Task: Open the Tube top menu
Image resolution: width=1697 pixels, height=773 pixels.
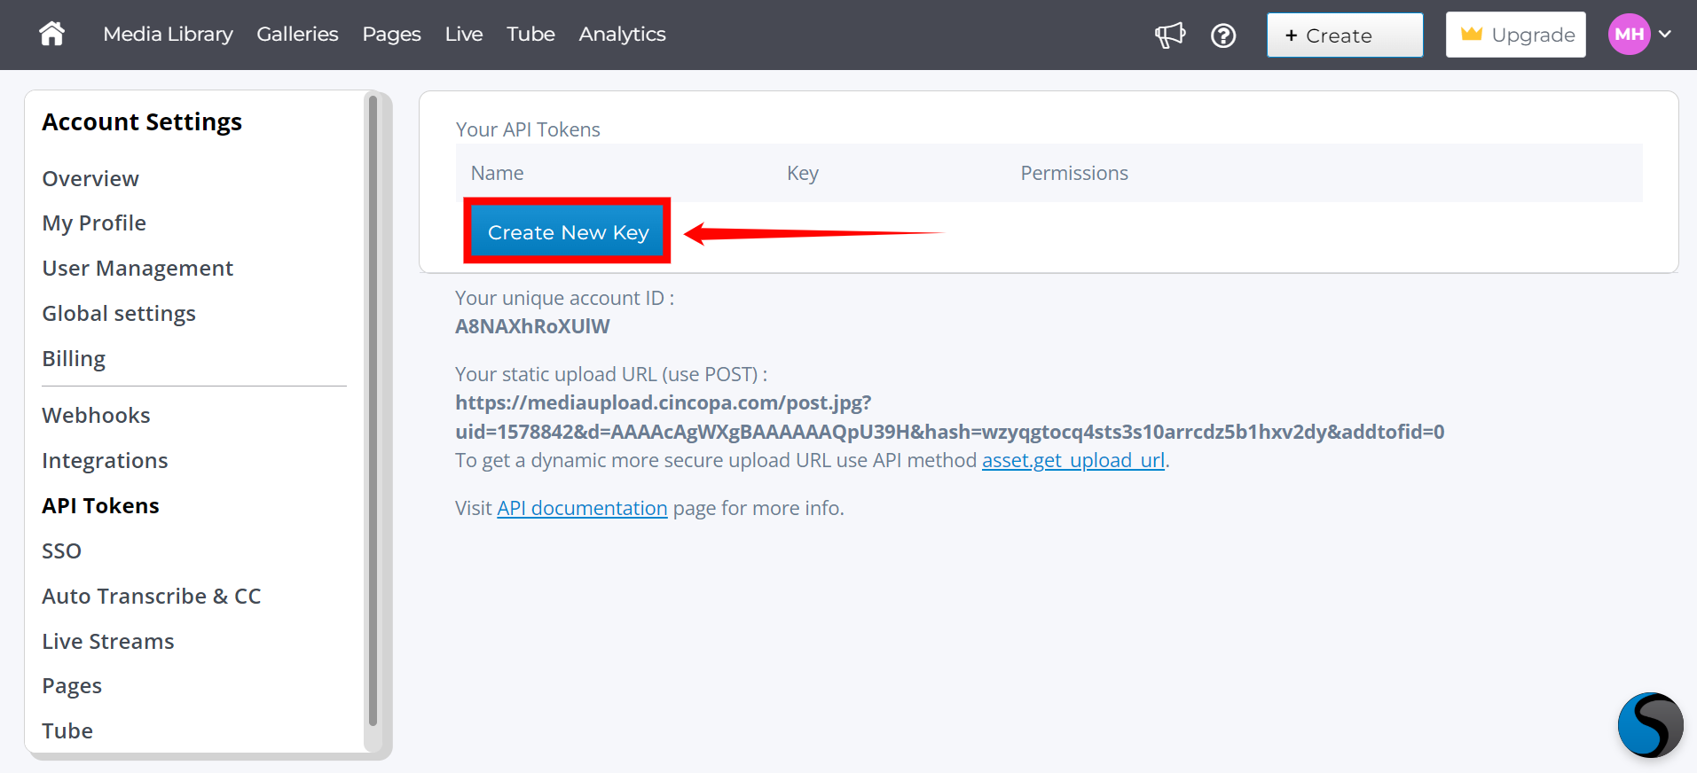Action: point(530,35)
